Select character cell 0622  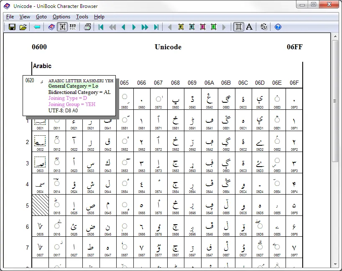click(x=74, y=142)
